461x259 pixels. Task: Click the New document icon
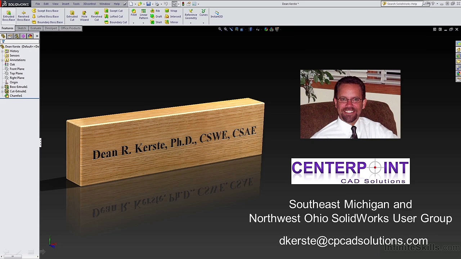pyautogui.click(x=131, y=4)
